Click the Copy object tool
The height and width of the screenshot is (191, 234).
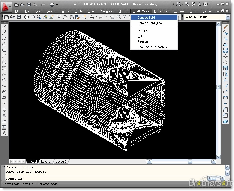(x=225, y=33)
